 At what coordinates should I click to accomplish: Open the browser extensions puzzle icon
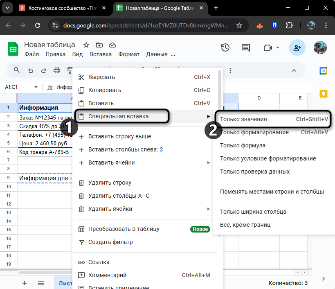289,25
